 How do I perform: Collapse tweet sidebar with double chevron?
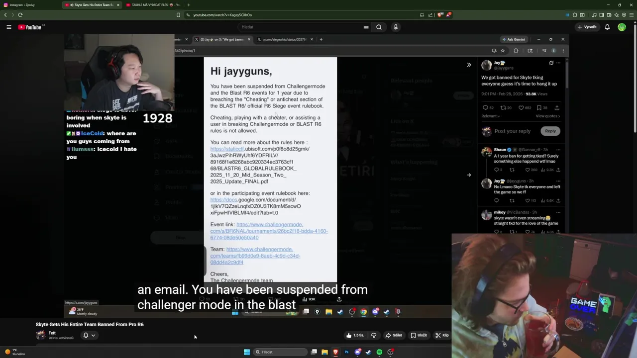pos(469,65)
